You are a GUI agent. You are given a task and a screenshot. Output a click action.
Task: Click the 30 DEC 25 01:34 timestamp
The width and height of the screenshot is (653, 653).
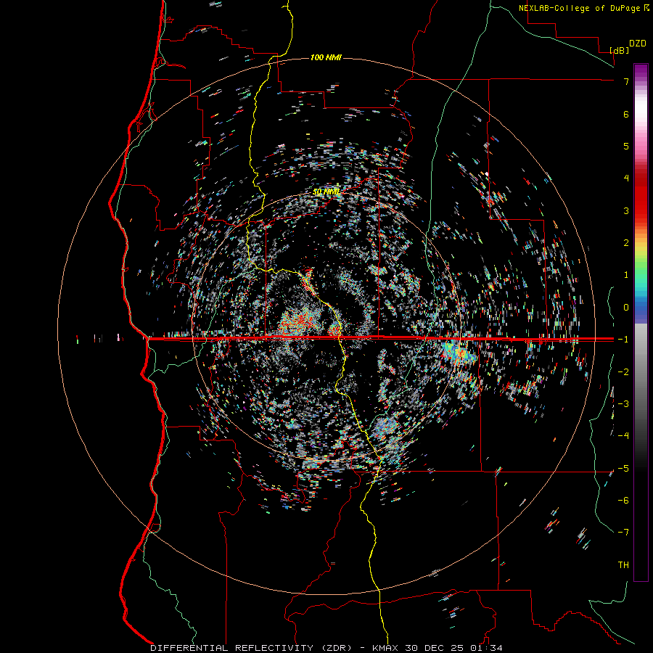coord(453,648)
